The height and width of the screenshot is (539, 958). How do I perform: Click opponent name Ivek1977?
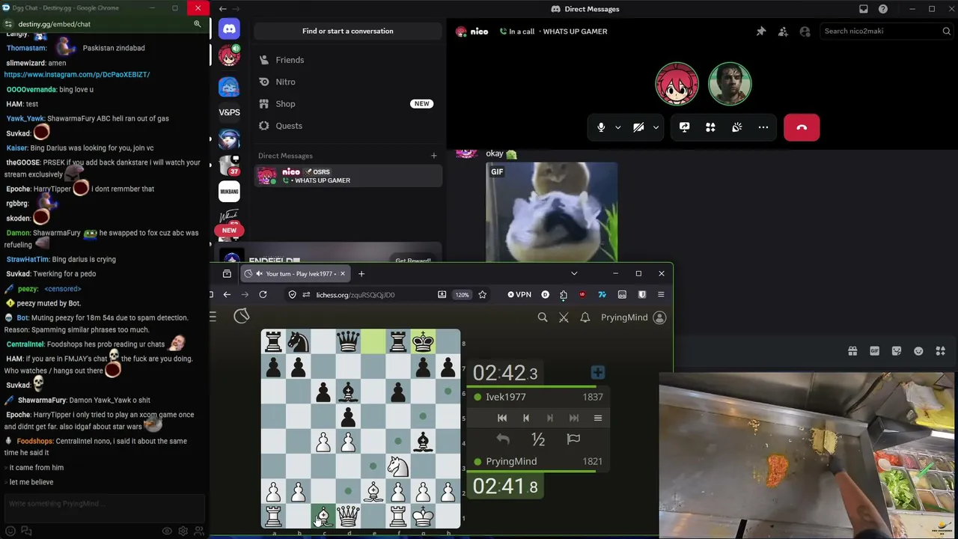tap(506, 397)
